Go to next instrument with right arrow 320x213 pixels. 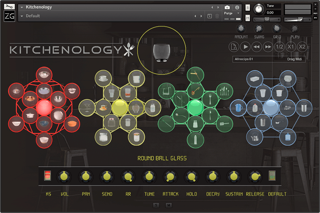tap(218, 7)
